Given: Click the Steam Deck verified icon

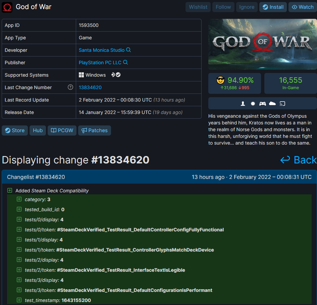Looking at the screenshot, I should coord(118,75).
